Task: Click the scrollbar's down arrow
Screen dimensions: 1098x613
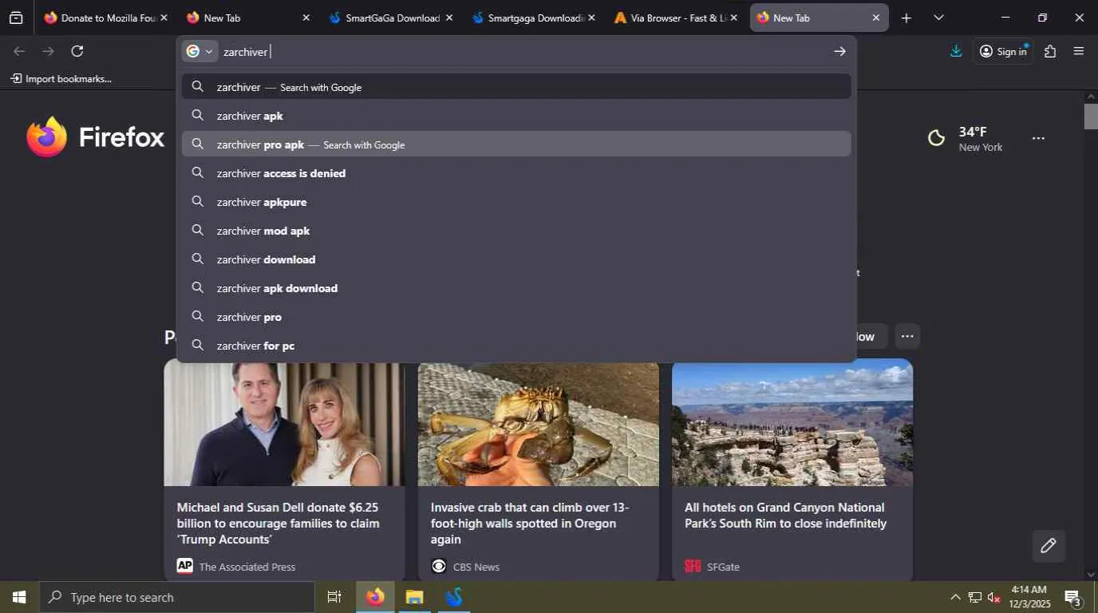Action: 1091,575
